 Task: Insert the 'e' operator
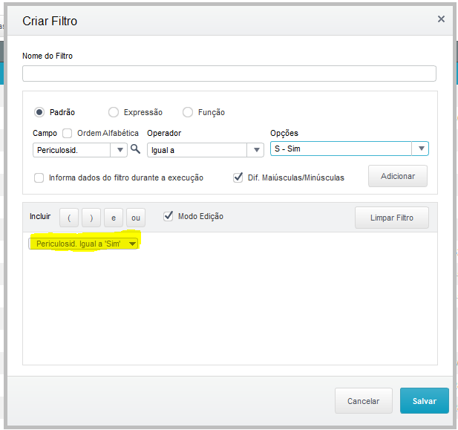tap(114, 218)
